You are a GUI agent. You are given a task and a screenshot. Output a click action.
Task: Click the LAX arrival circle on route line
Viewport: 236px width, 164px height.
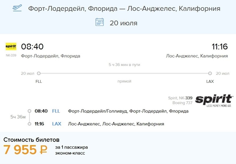(210, 73)
